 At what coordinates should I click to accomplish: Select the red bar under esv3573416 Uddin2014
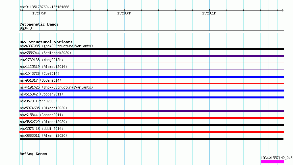[151, 132]
